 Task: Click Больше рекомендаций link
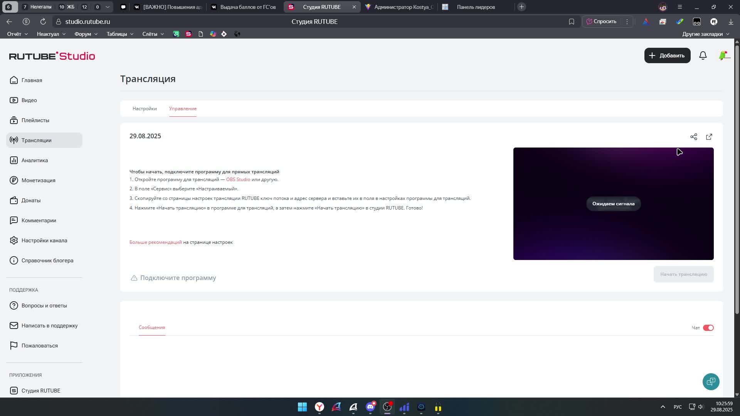tap(155, 242)
